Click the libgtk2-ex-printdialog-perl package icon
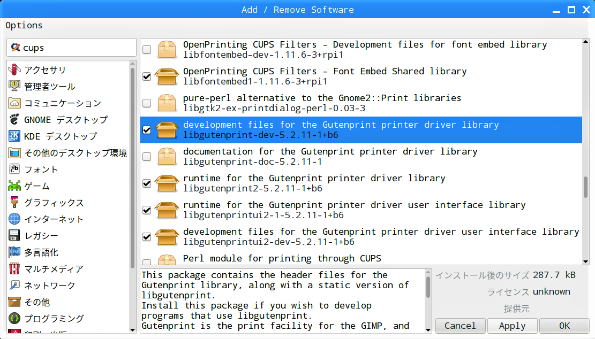 [167, 103]
